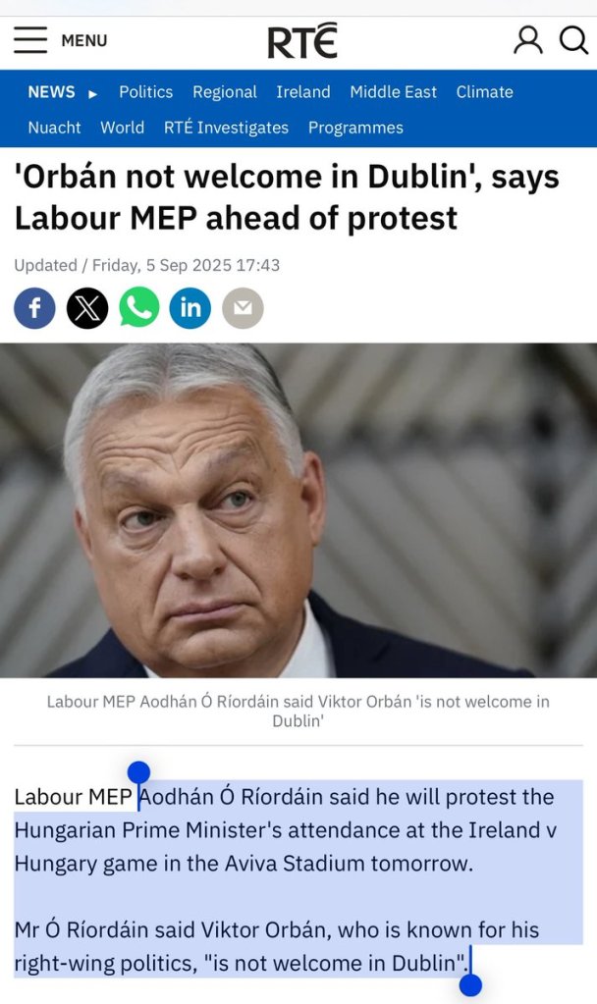Go to the Politics section
The image size is (597, 1004).
145,92
